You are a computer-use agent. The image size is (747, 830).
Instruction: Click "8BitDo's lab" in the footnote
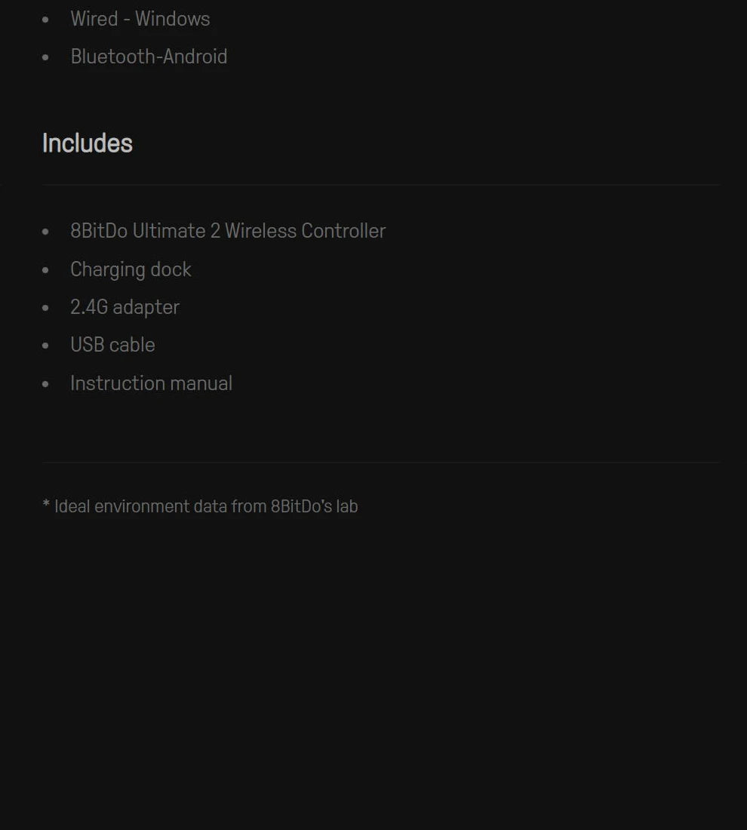pyautogui.click(x=314, y=506)
